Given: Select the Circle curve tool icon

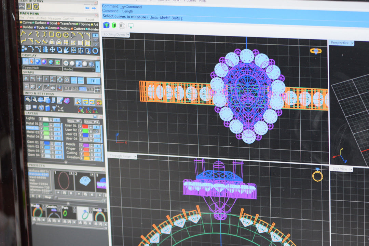Looking at the screenshot, I should 58,34.
